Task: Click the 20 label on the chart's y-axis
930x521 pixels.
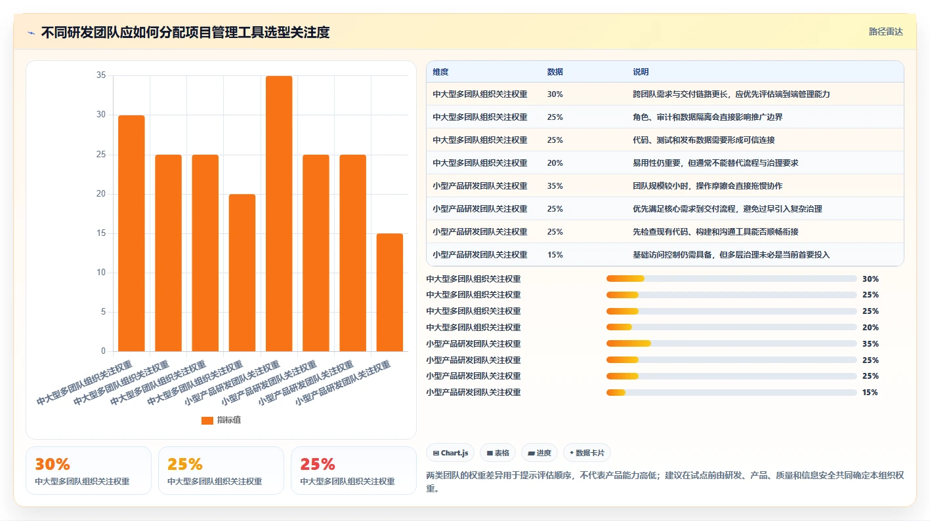Action: tap(101, 194)
